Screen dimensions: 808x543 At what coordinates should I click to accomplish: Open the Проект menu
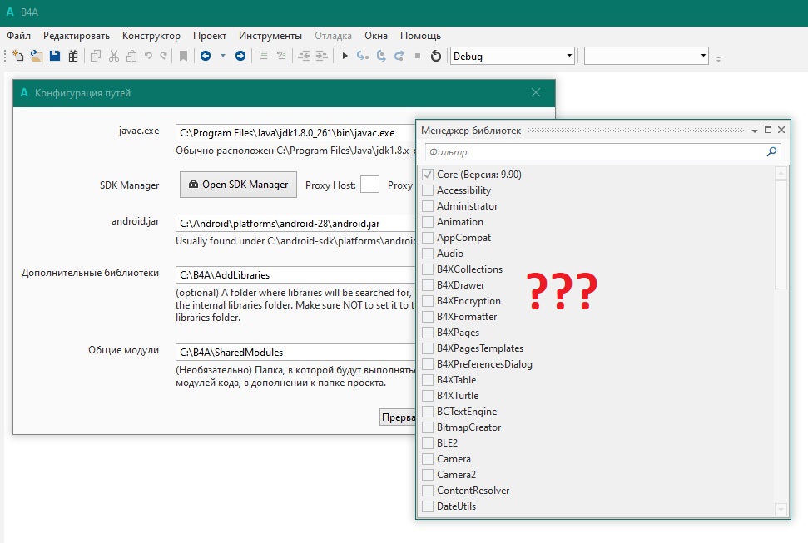(x=210, y=36)
